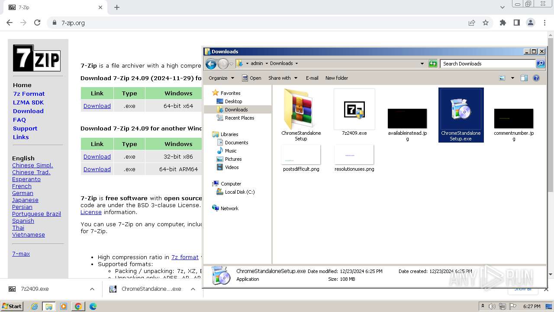Switch language to German link
The height and width of the screenshot is (312, 554).
23,193
